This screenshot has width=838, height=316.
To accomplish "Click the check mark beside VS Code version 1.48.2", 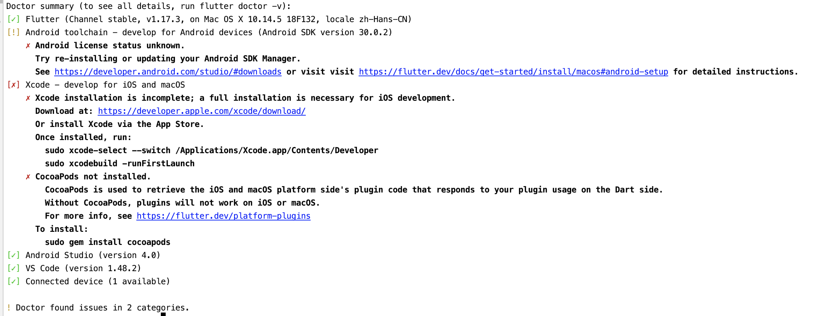I will tap(13, 268).
